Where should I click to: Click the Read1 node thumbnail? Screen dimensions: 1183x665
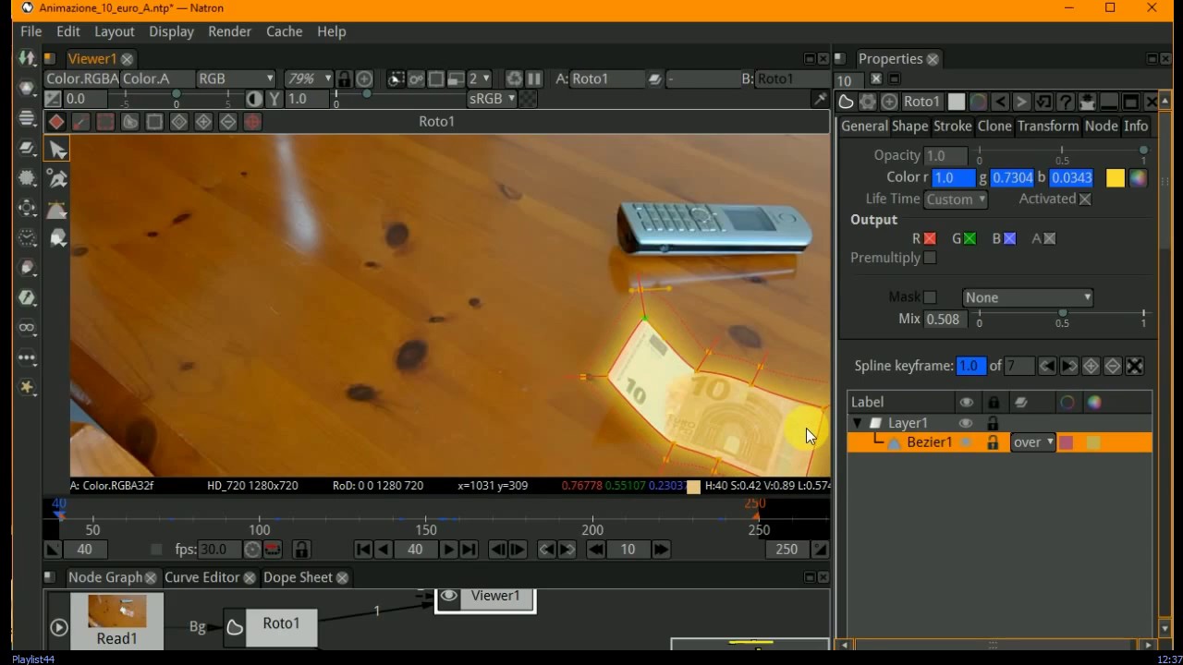click(116, 611)
